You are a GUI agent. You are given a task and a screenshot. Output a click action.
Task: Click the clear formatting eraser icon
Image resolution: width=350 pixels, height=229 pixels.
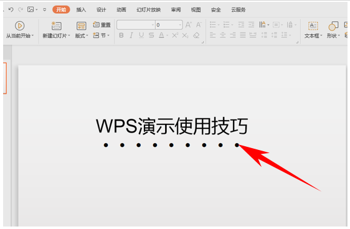pos(196,35)
